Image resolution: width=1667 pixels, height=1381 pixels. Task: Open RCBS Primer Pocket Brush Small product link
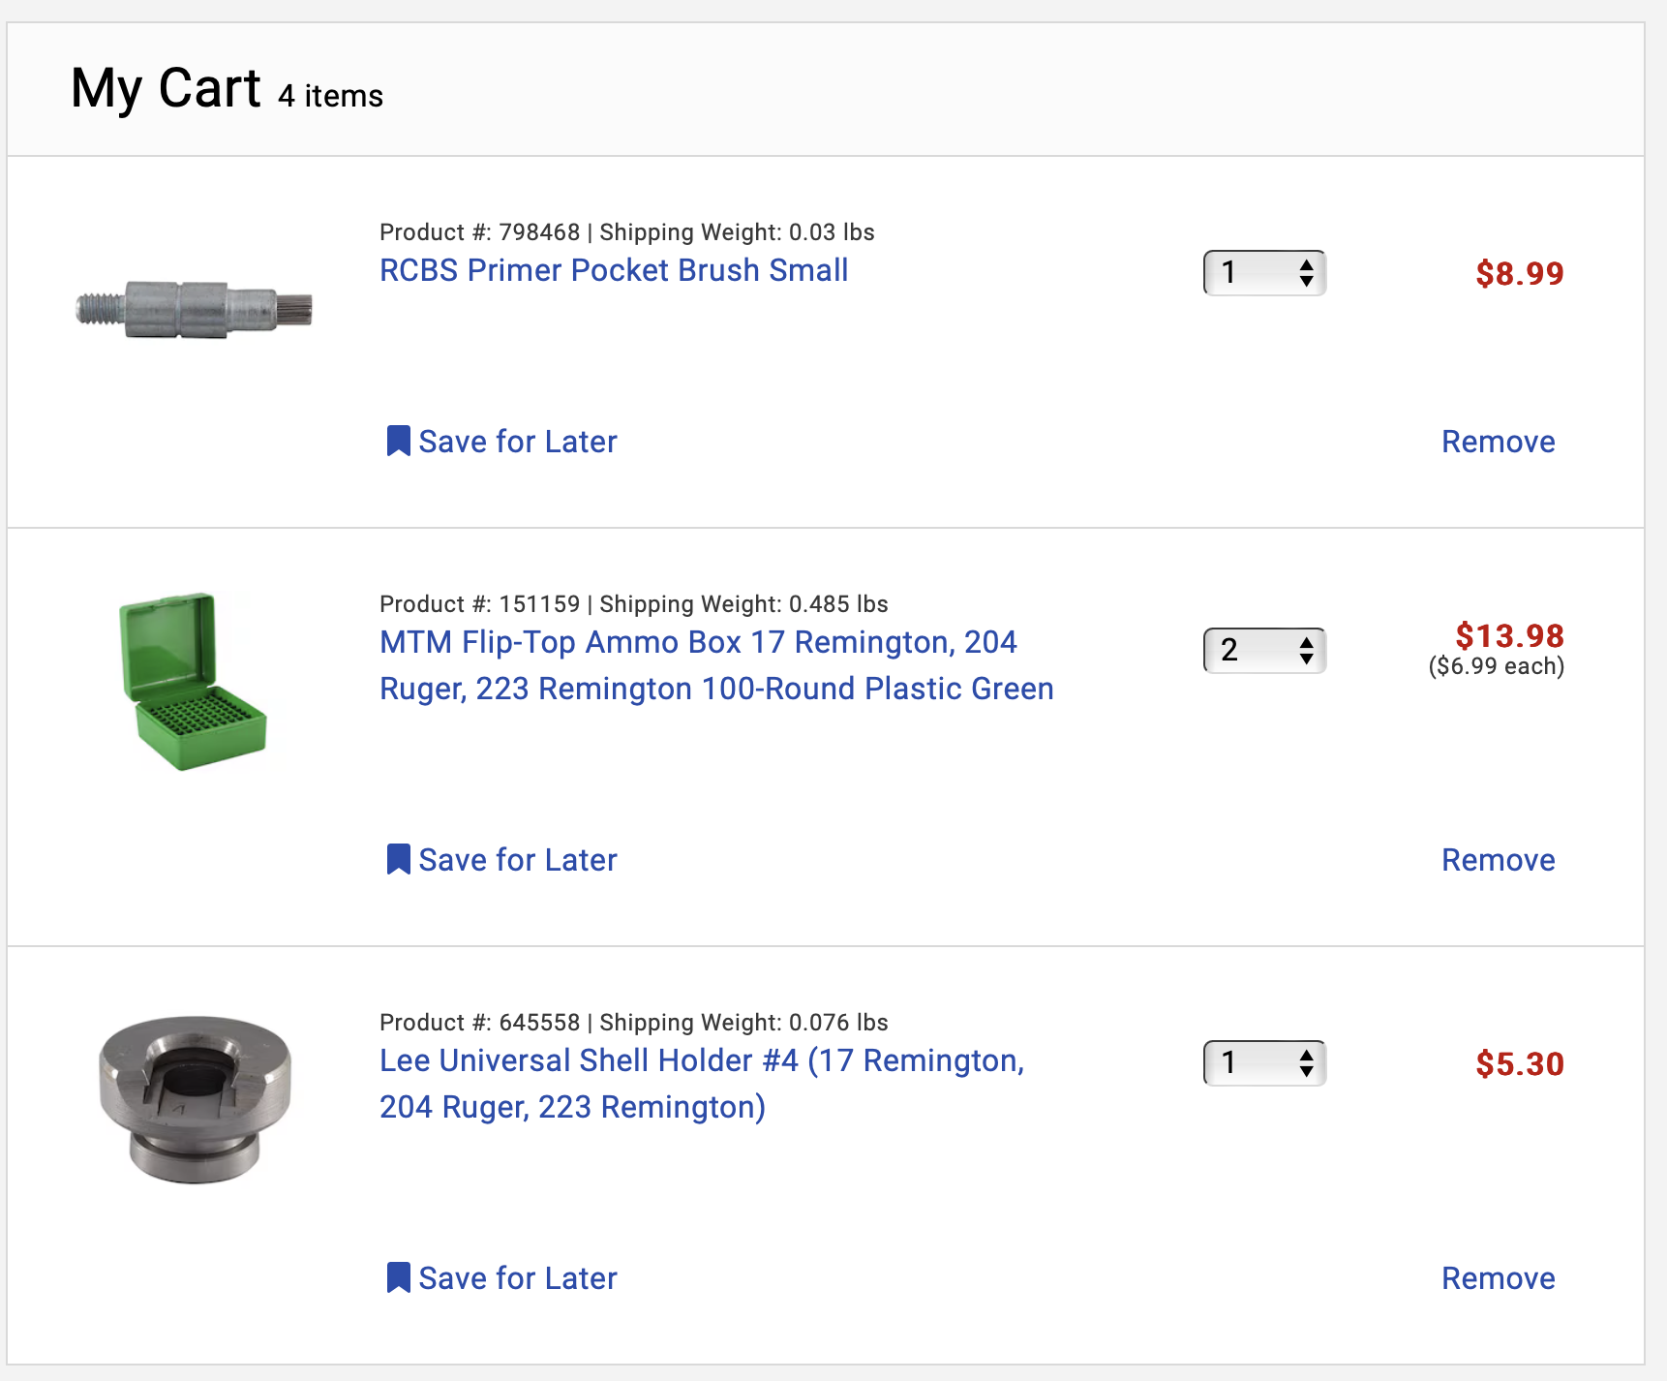[614, 270]
